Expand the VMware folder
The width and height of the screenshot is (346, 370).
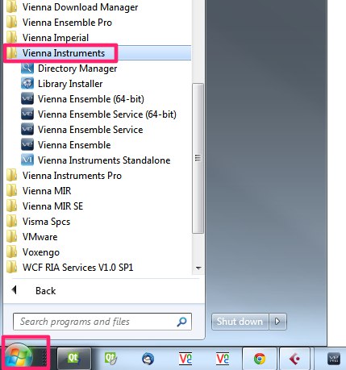point(32,237)
